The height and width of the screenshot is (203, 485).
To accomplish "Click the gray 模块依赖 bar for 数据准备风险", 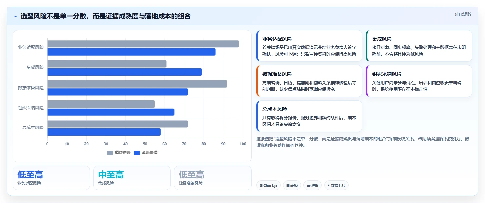I will (137, 84).
